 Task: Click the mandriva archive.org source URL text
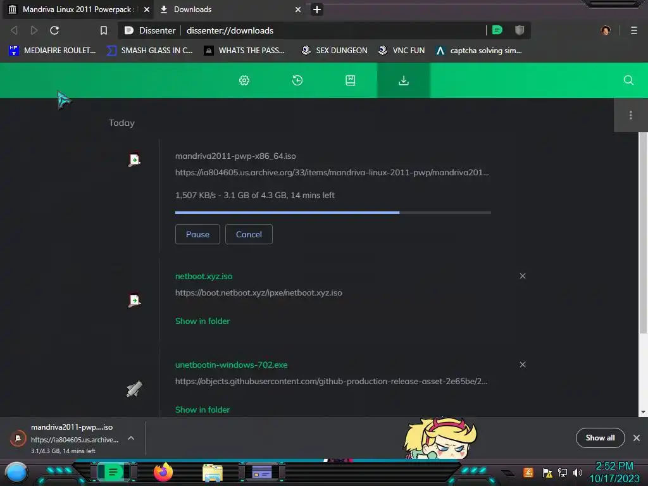click(332, 172)
